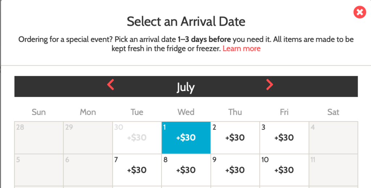Click the disabled July 5 cell

pos(39,170)
